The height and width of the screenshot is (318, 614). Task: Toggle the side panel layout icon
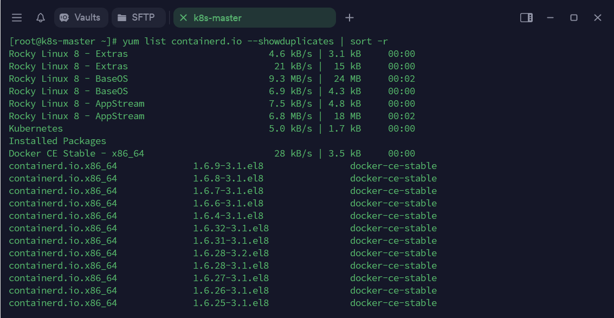pos(526,18)
